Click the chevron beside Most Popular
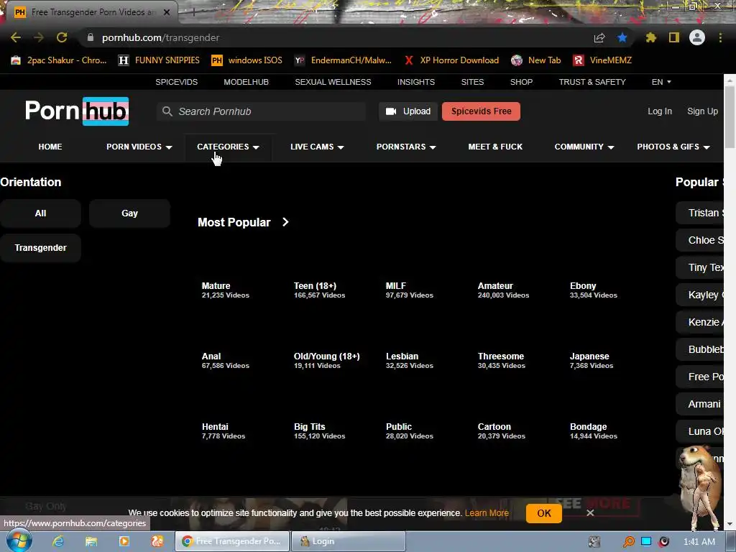This screenshot has width=736, height=552. pos(285,222)
